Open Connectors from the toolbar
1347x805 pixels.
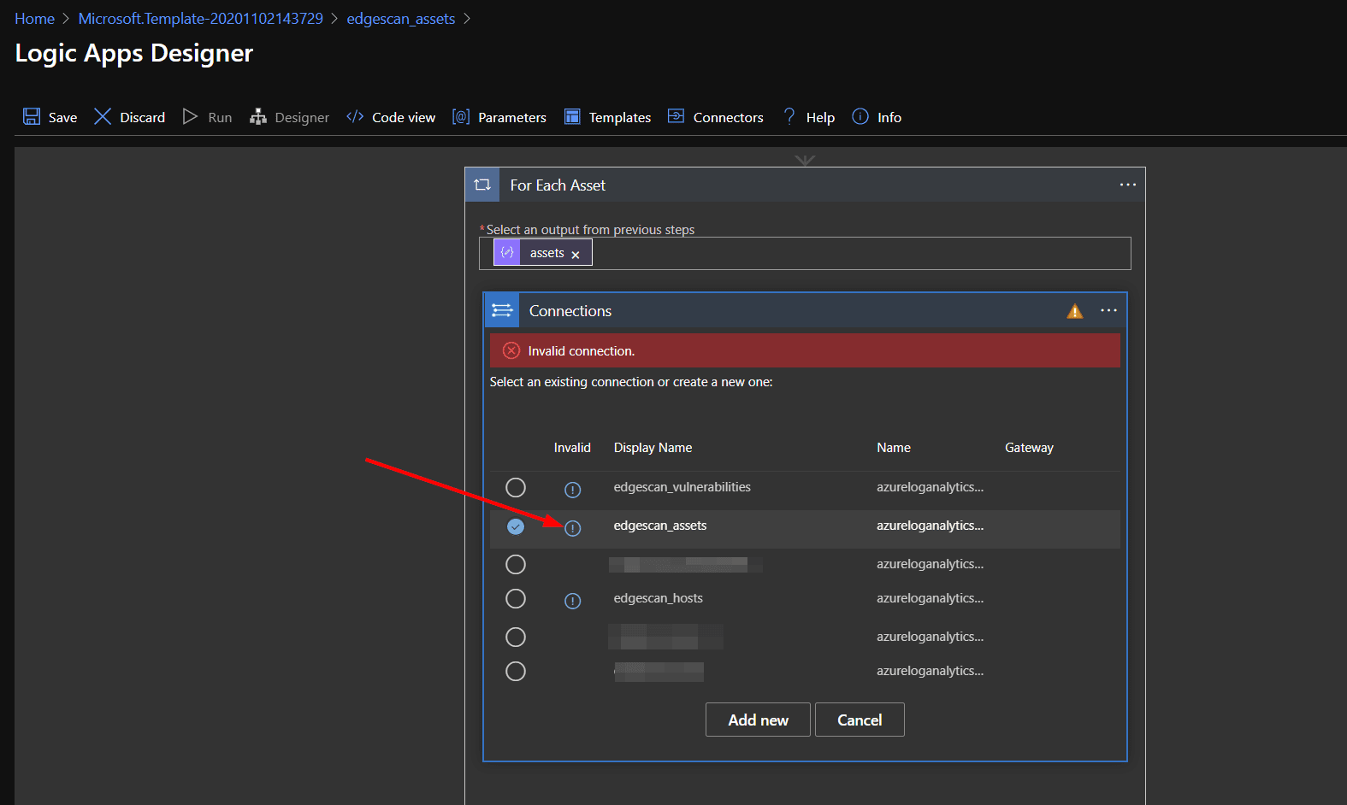click(x=716, y=117)
